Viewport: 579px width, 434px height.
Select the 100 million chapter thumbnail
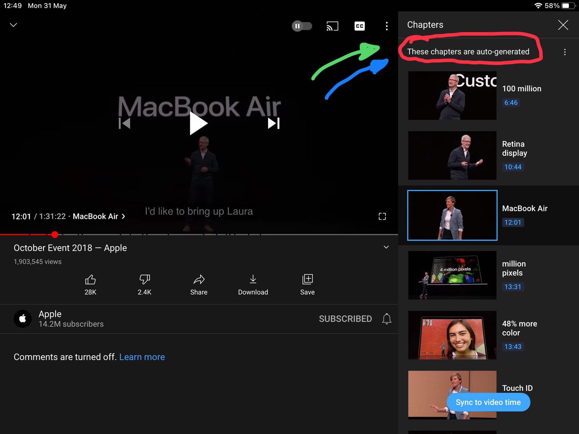tap(452, 96)
